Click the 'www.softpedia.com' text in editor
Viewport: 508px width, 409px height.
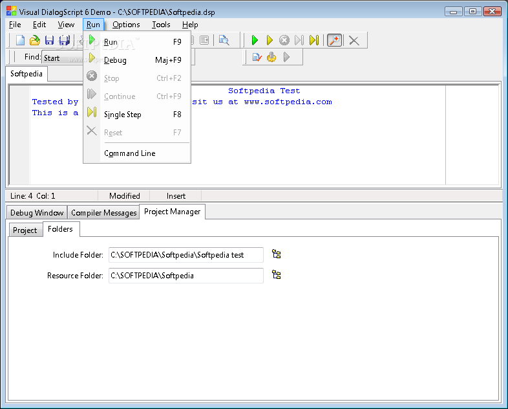pyautogui.click(x=288, y=102)
